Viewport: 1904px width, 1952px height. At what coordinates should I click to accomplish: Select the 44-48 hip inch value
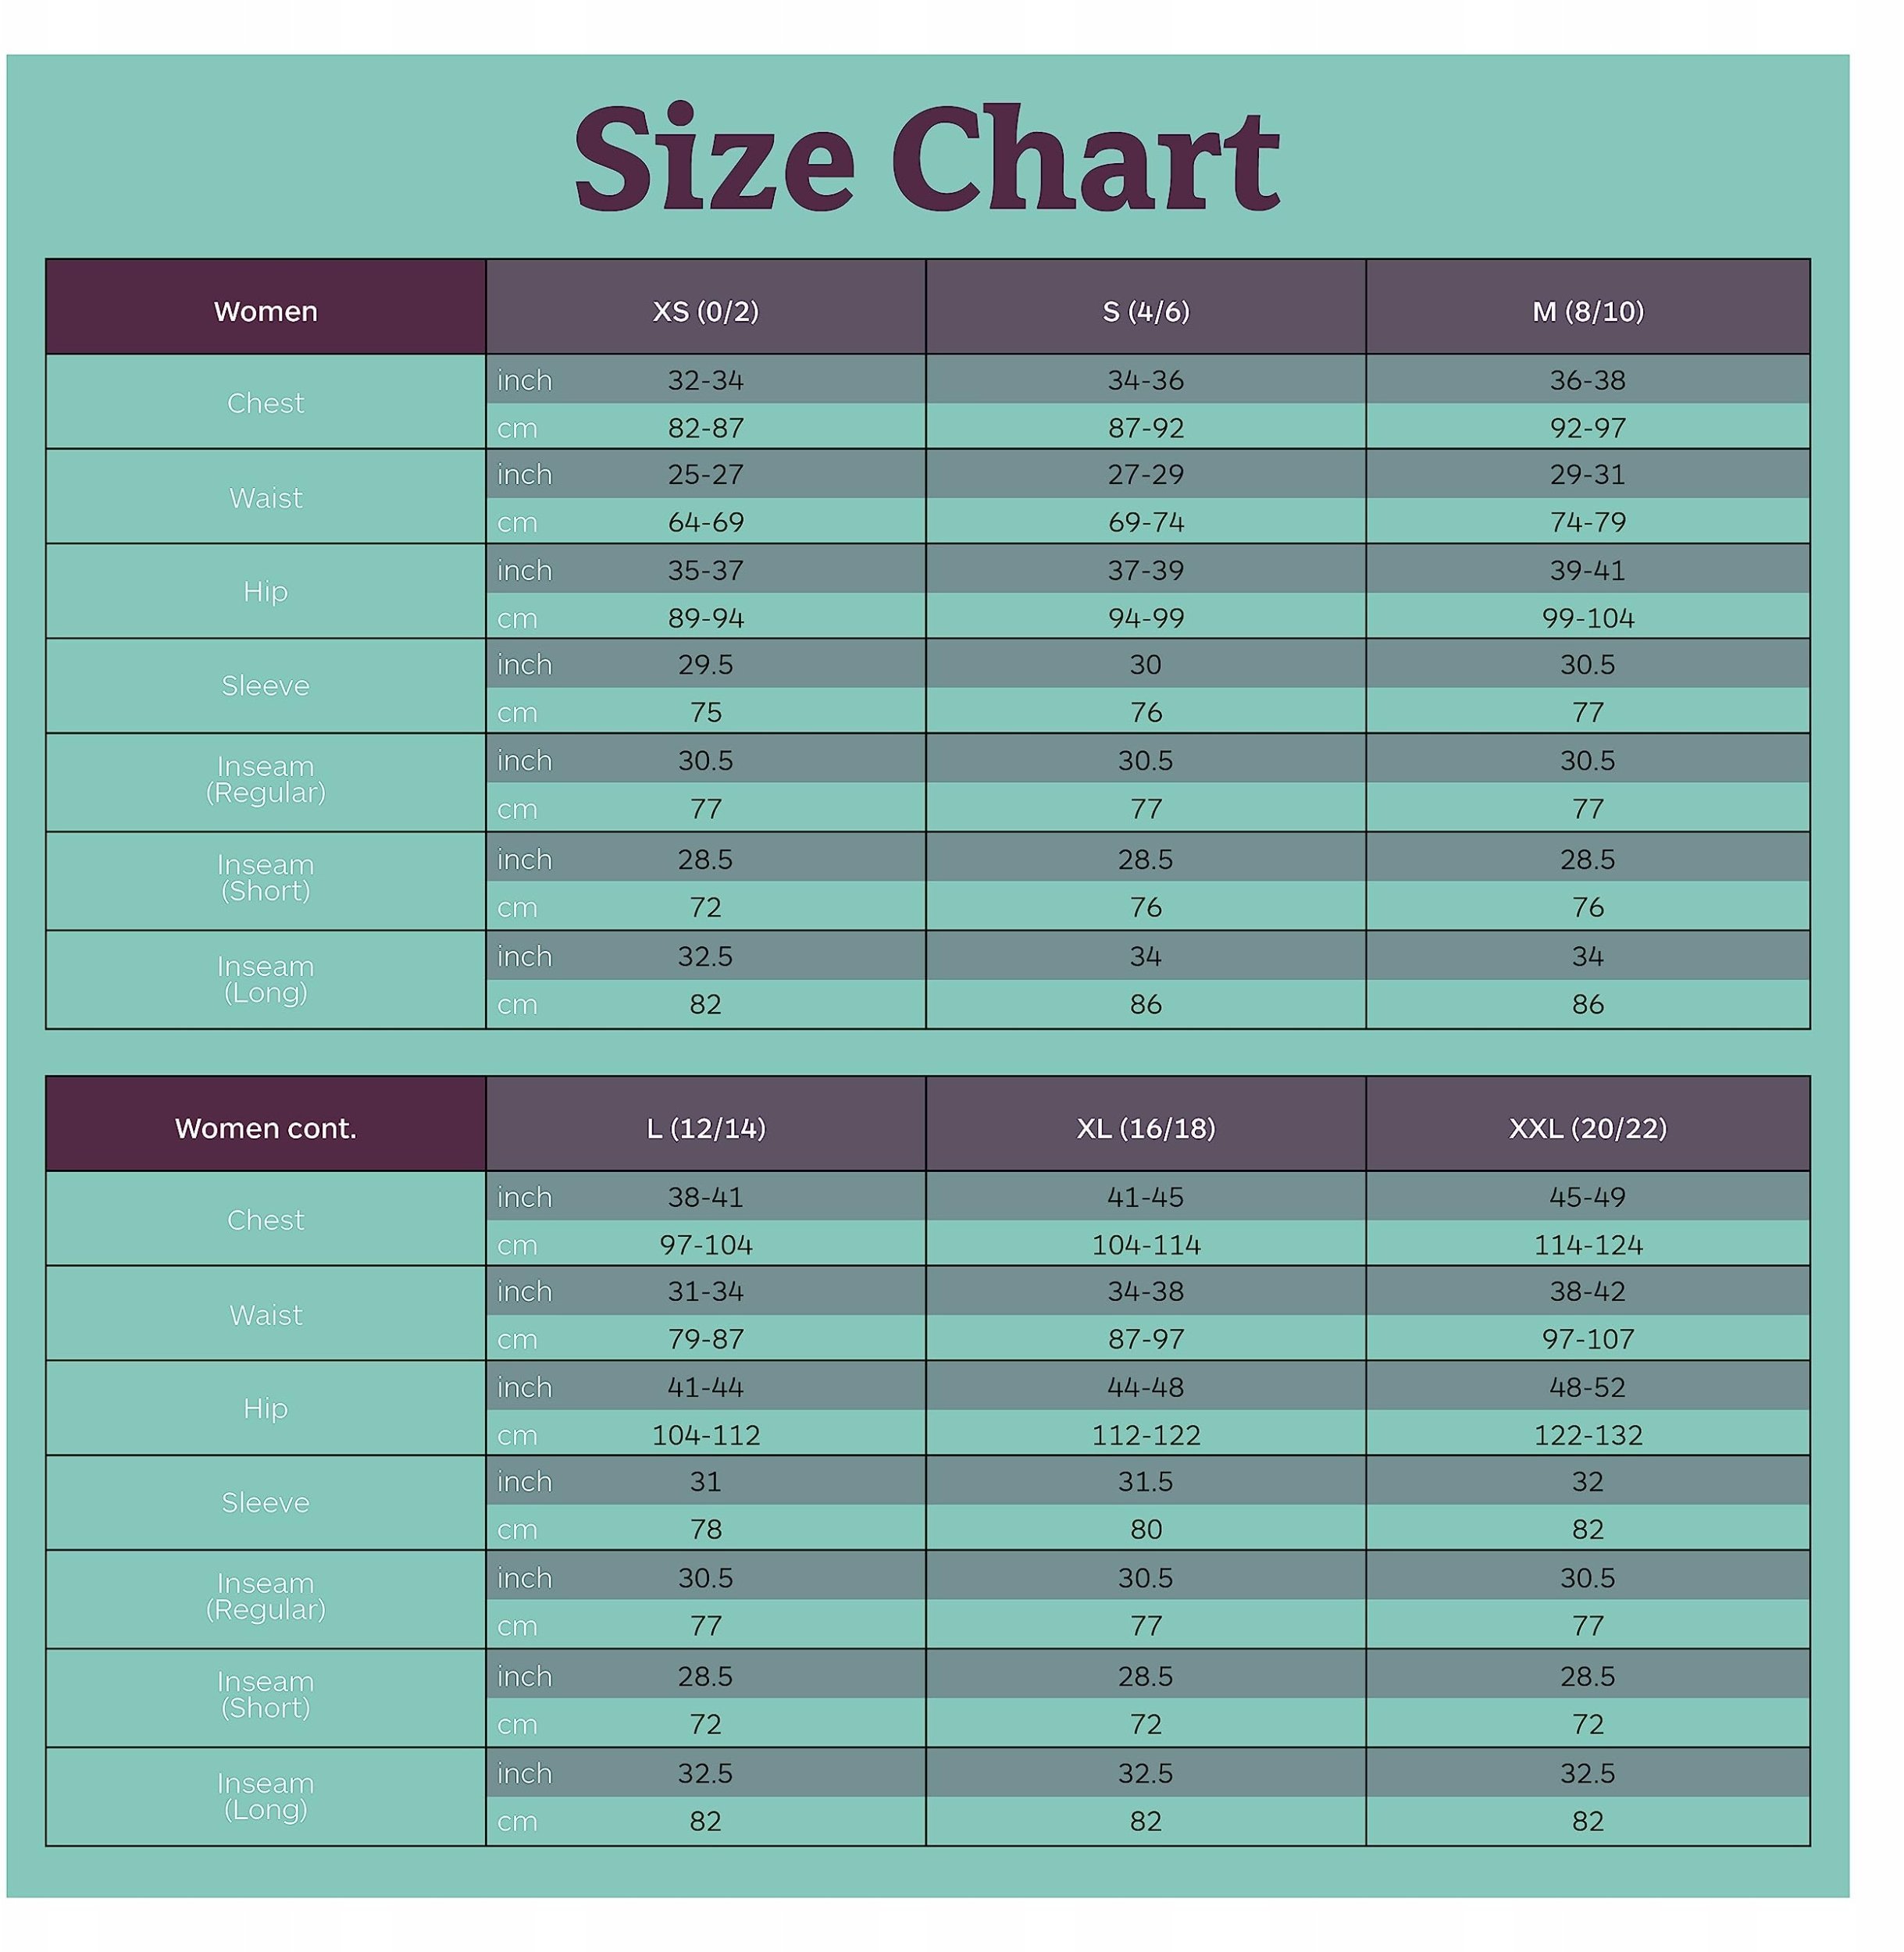point(1146,1387)
